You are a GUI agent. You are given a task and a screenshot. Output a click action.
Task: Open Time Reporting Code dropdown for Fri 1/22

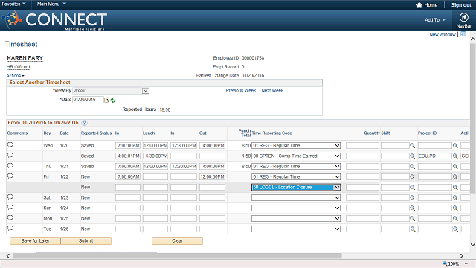click(x=296, y=176)
